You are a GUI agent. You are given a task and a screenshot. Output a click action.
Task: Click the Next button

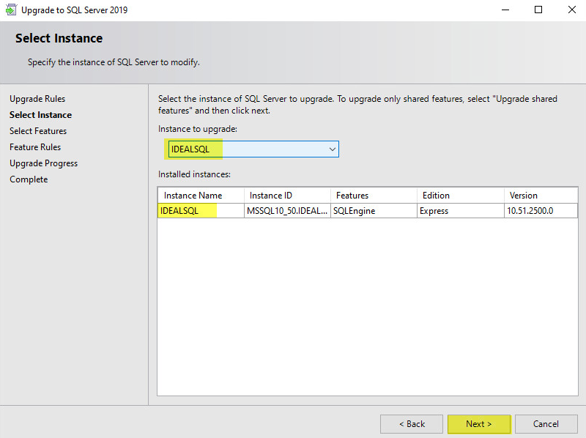pos(479,424)
